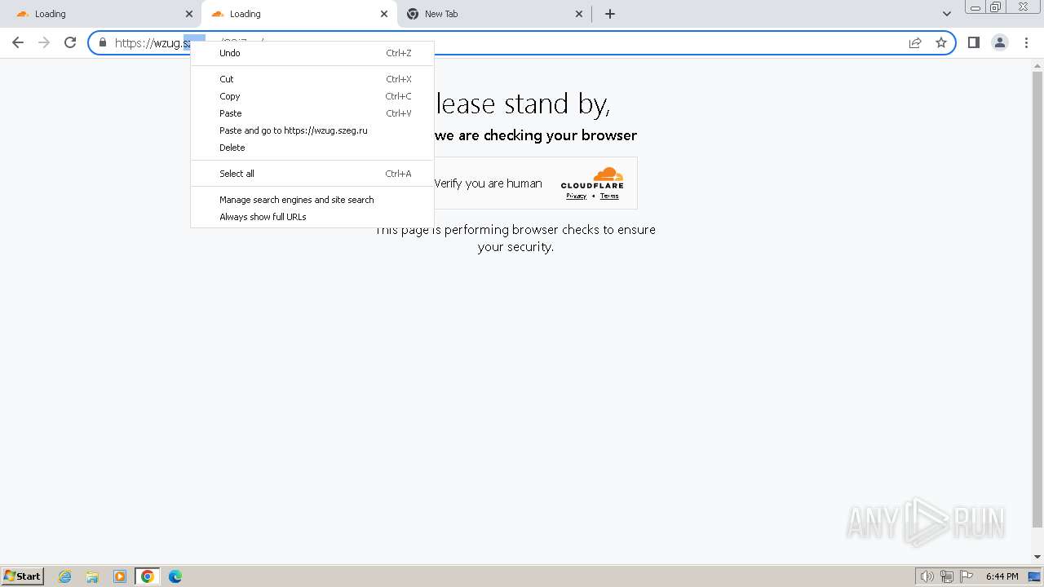Open File Explorer from taskbar
The height and width of the screenshot is (587, 1044).
coord(92,576)
